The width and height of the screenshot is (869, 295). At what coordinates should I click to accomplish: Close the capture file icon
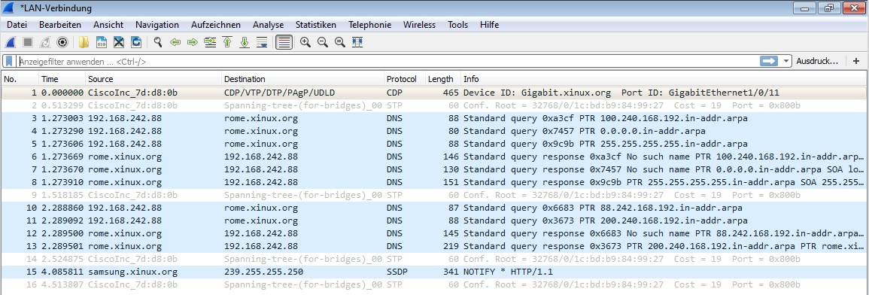coord(119,42)
